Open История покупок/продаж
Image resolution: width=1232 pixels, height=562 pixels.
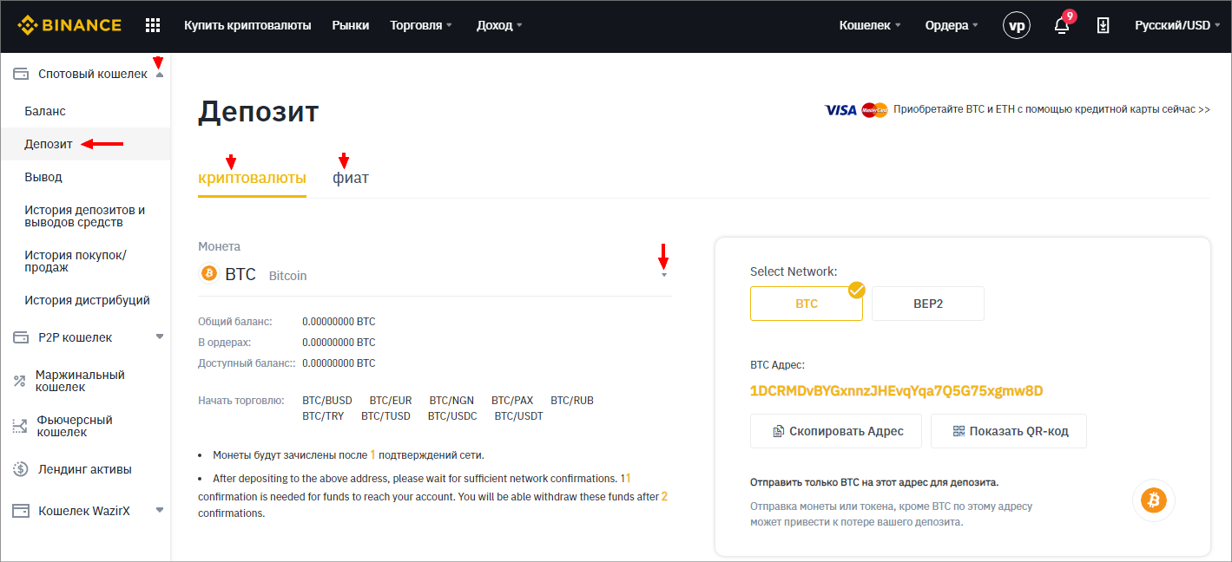point(76,261)
